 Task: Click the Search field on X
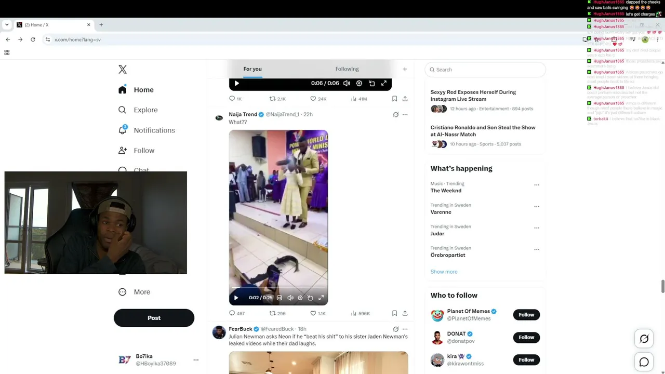485,70
